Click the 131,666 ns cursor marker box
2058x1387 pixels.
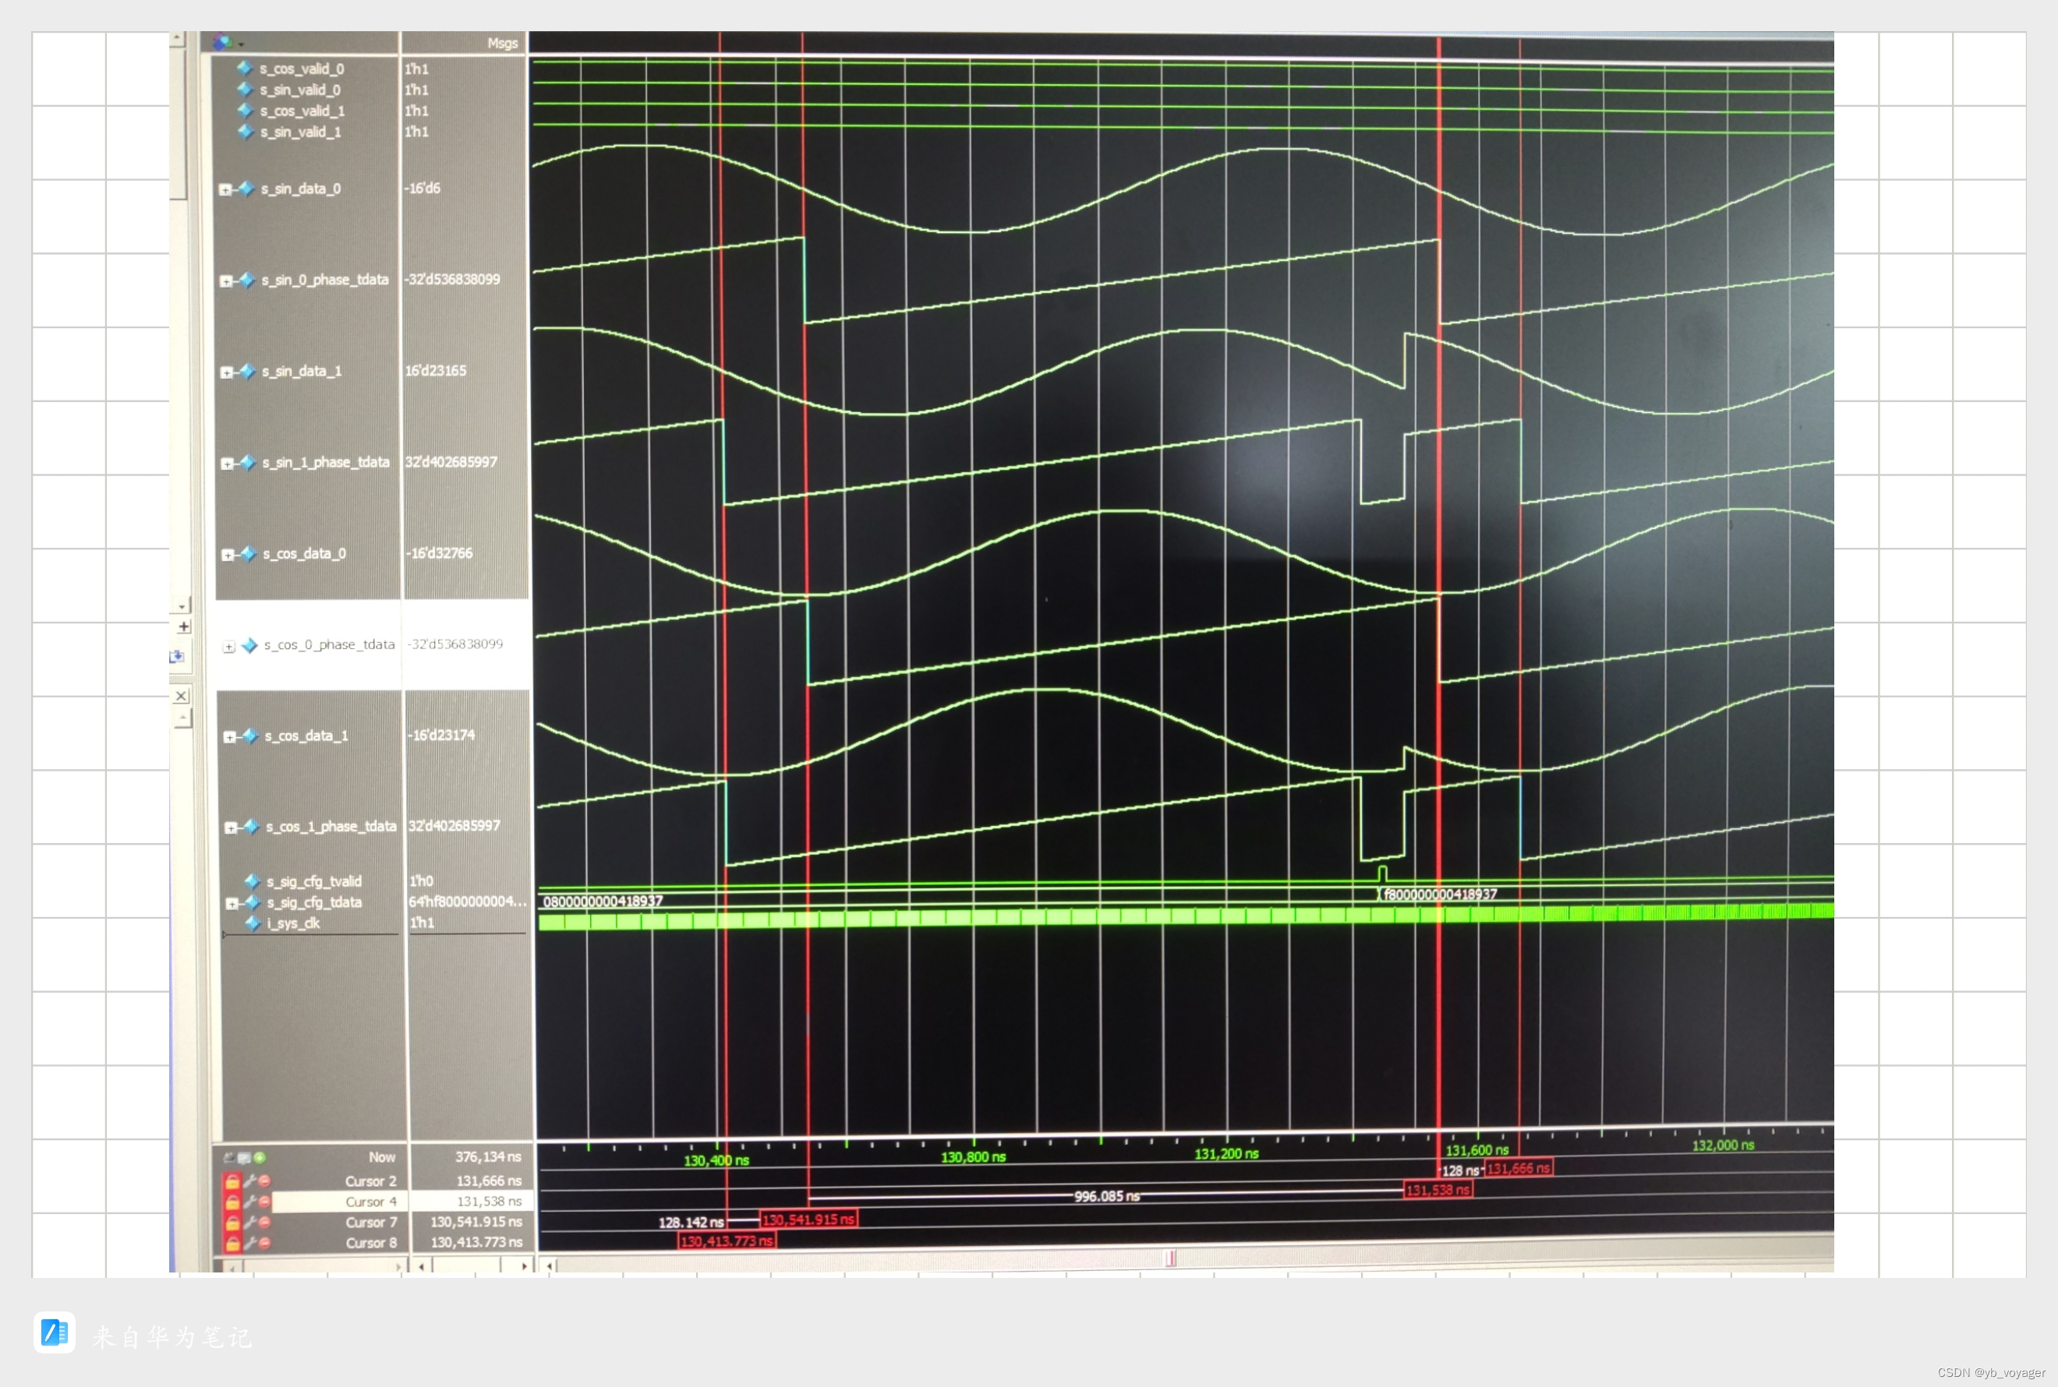(x=1519, y=1169)
